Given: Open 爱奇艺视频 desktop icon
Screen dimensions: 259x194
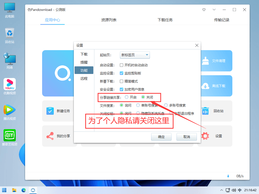Looking at the screenshot, I should [x=10, y=138].
